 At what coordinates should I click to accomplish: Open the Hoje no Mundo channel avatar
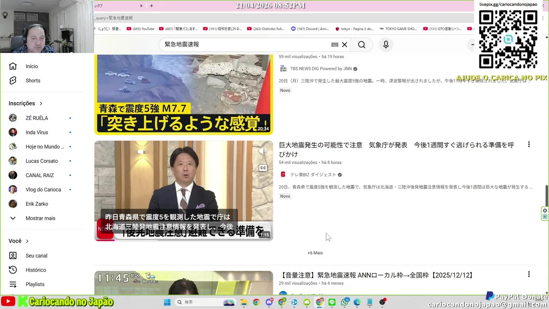pos(13,147)
